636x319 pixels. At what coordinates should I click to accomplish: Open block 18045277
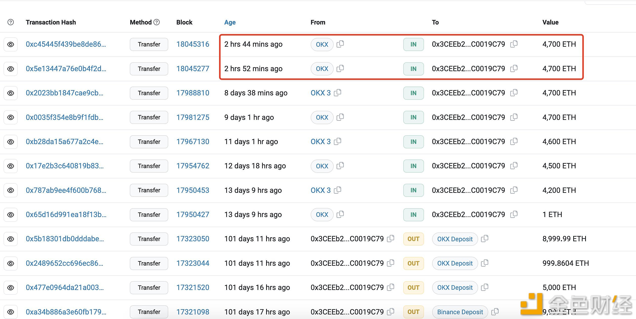(x=193, y=69)
